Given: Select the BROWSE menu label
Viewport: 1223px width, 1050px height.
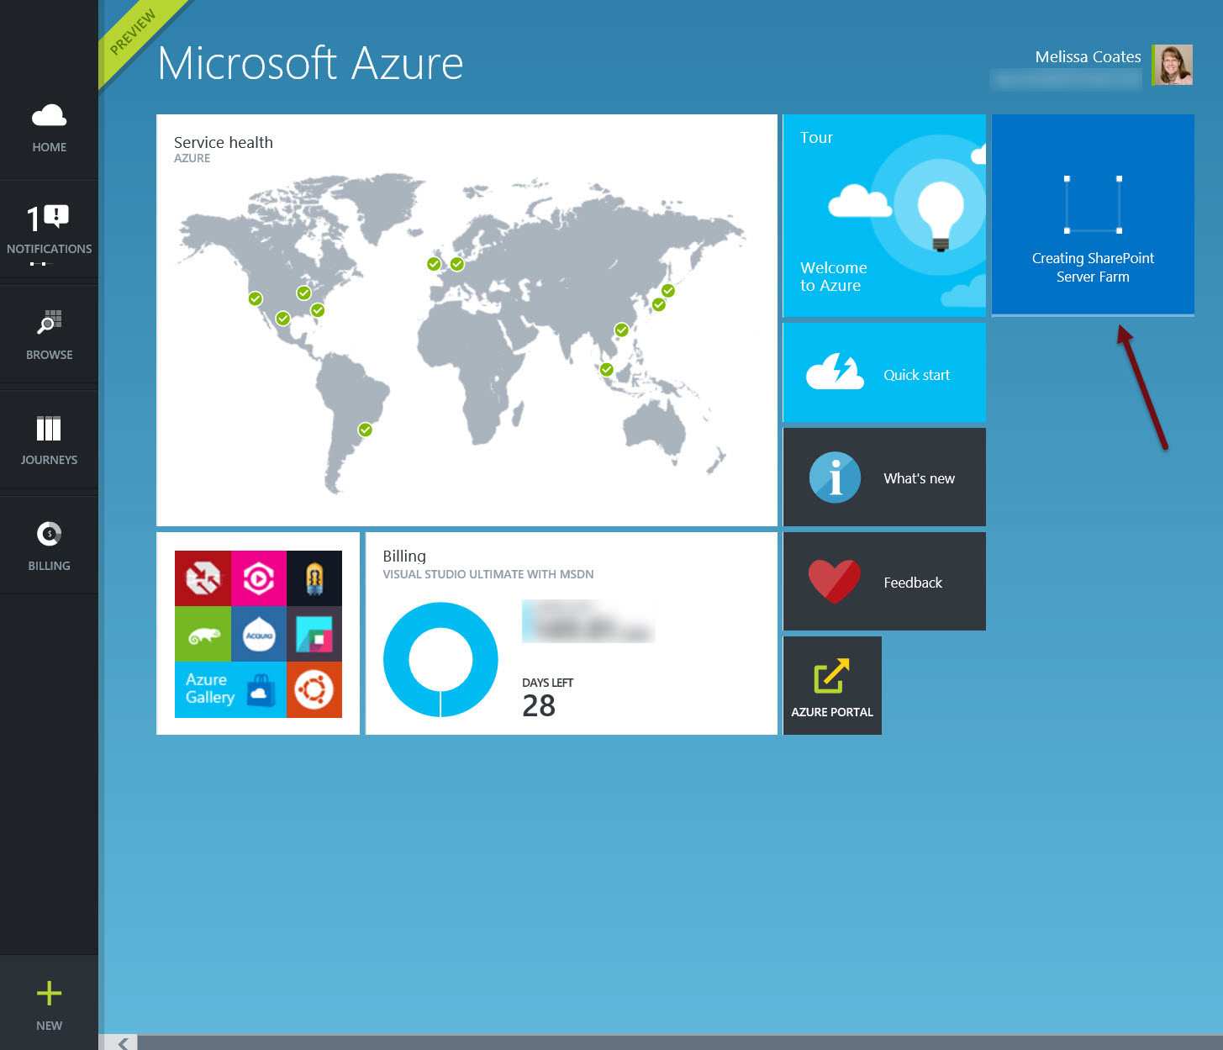Looking at the screenshot, I should [50, 355].
